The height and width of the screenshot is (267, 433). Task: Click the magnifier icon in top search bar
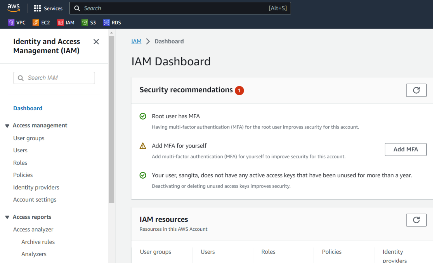(x=77, y=8)
